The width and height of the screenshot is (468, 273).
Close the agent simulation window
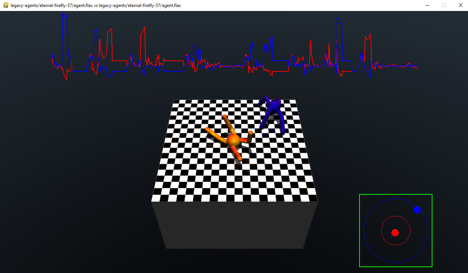point(461,5)
